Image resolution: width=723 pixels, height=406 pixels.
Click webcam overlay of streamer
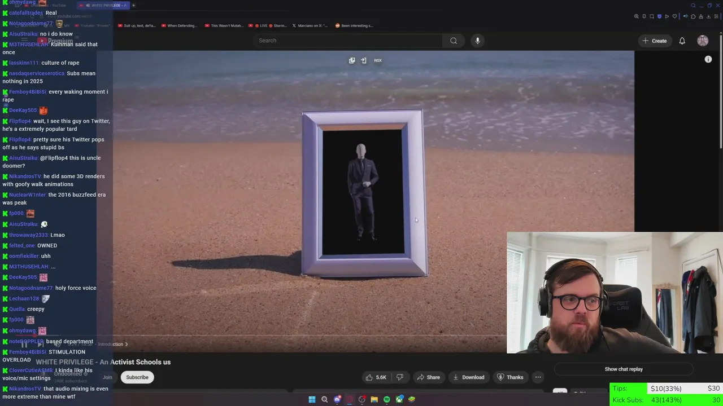(615, 293)
